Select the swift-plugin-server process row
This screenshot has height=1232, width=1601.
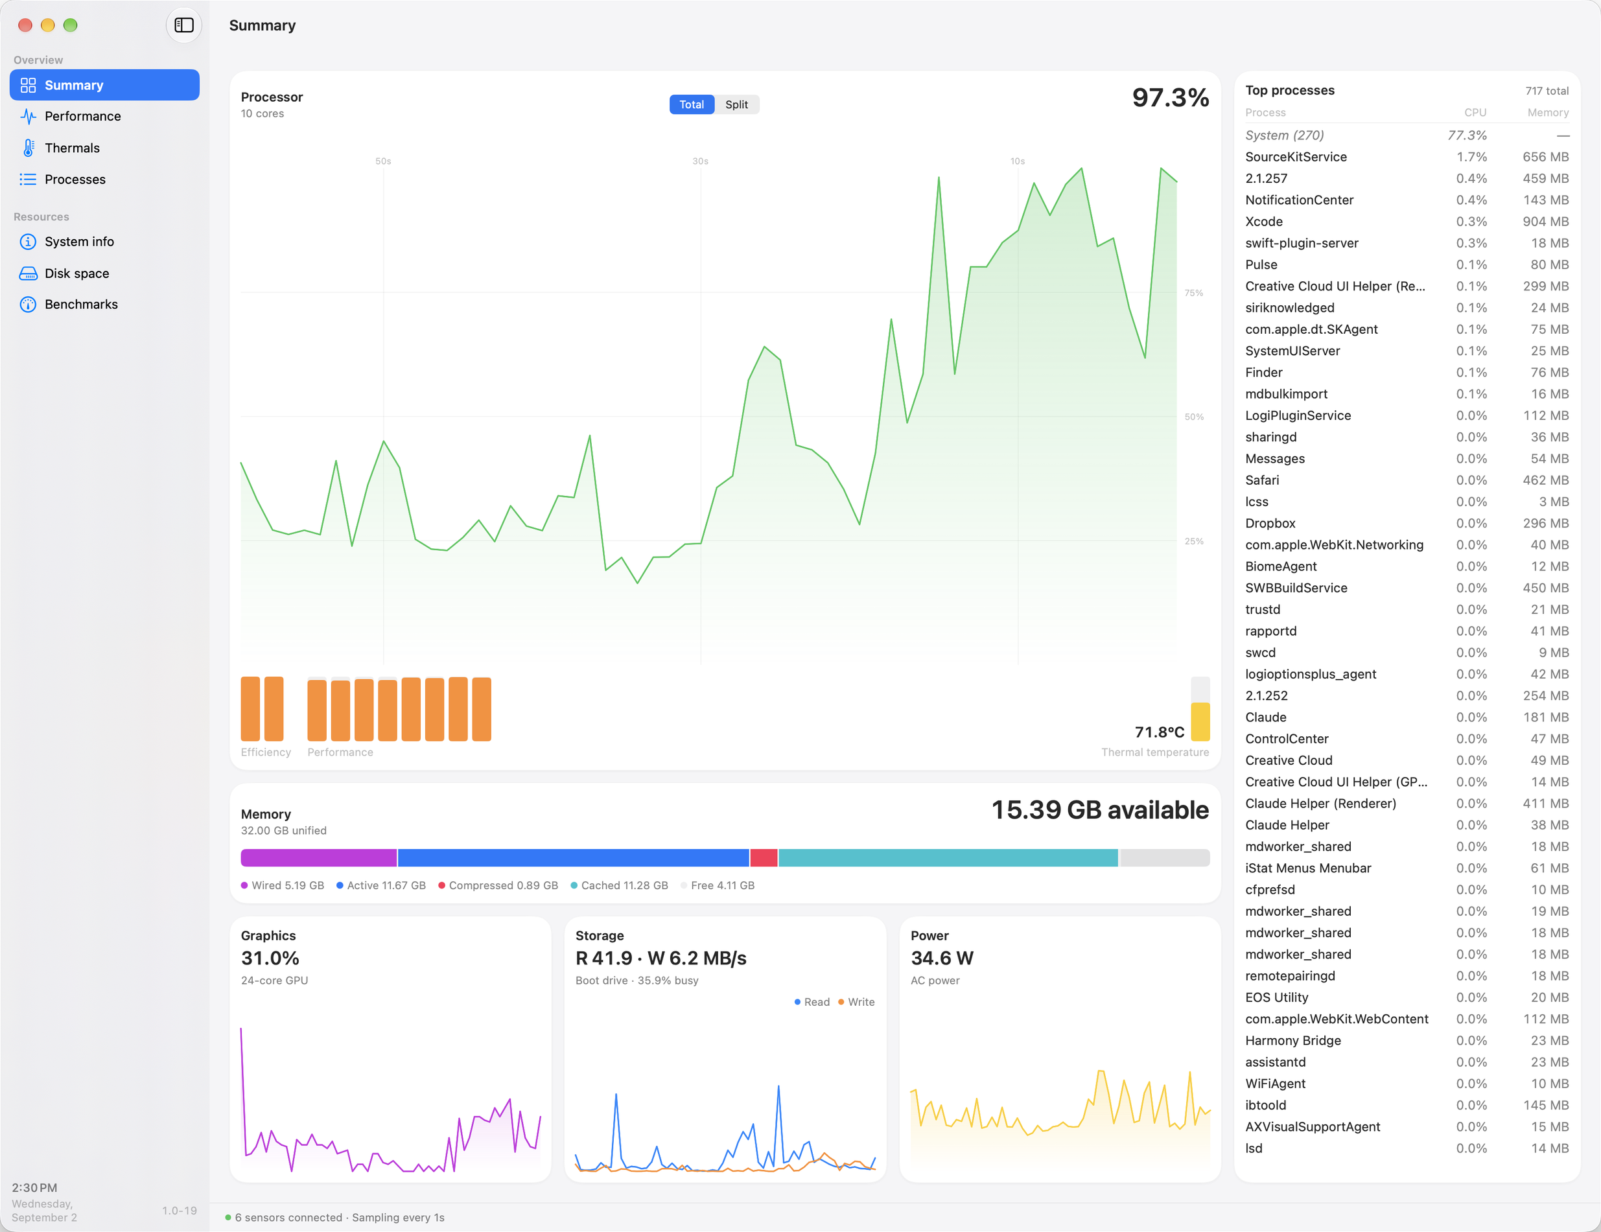click(1407, 242)
